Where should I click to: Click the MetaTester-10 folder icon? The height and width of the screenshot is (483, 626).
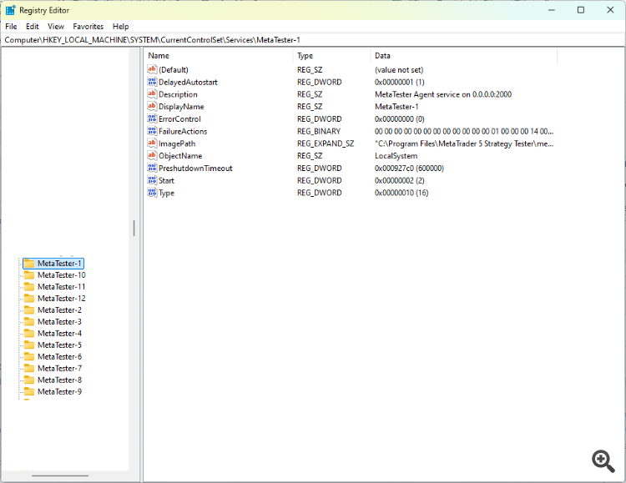point(29,275)
